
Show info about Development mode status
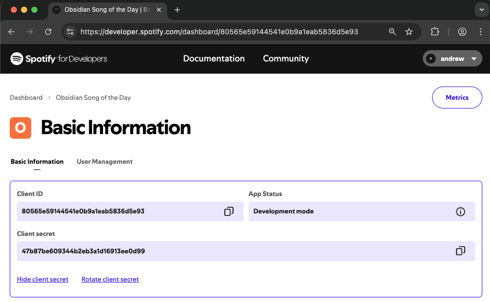pos(460,211)
